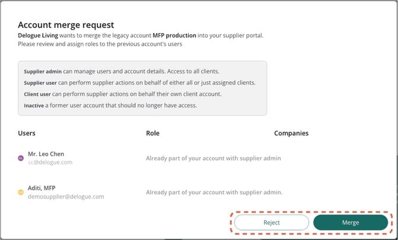The height and width of the screenshot is (240, 398).
Task: Click the demosupplier@delogue.com email address
Action: point(66,196)
